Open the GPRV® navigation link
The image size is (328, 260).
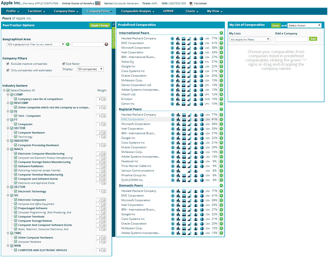pos(169,11)
